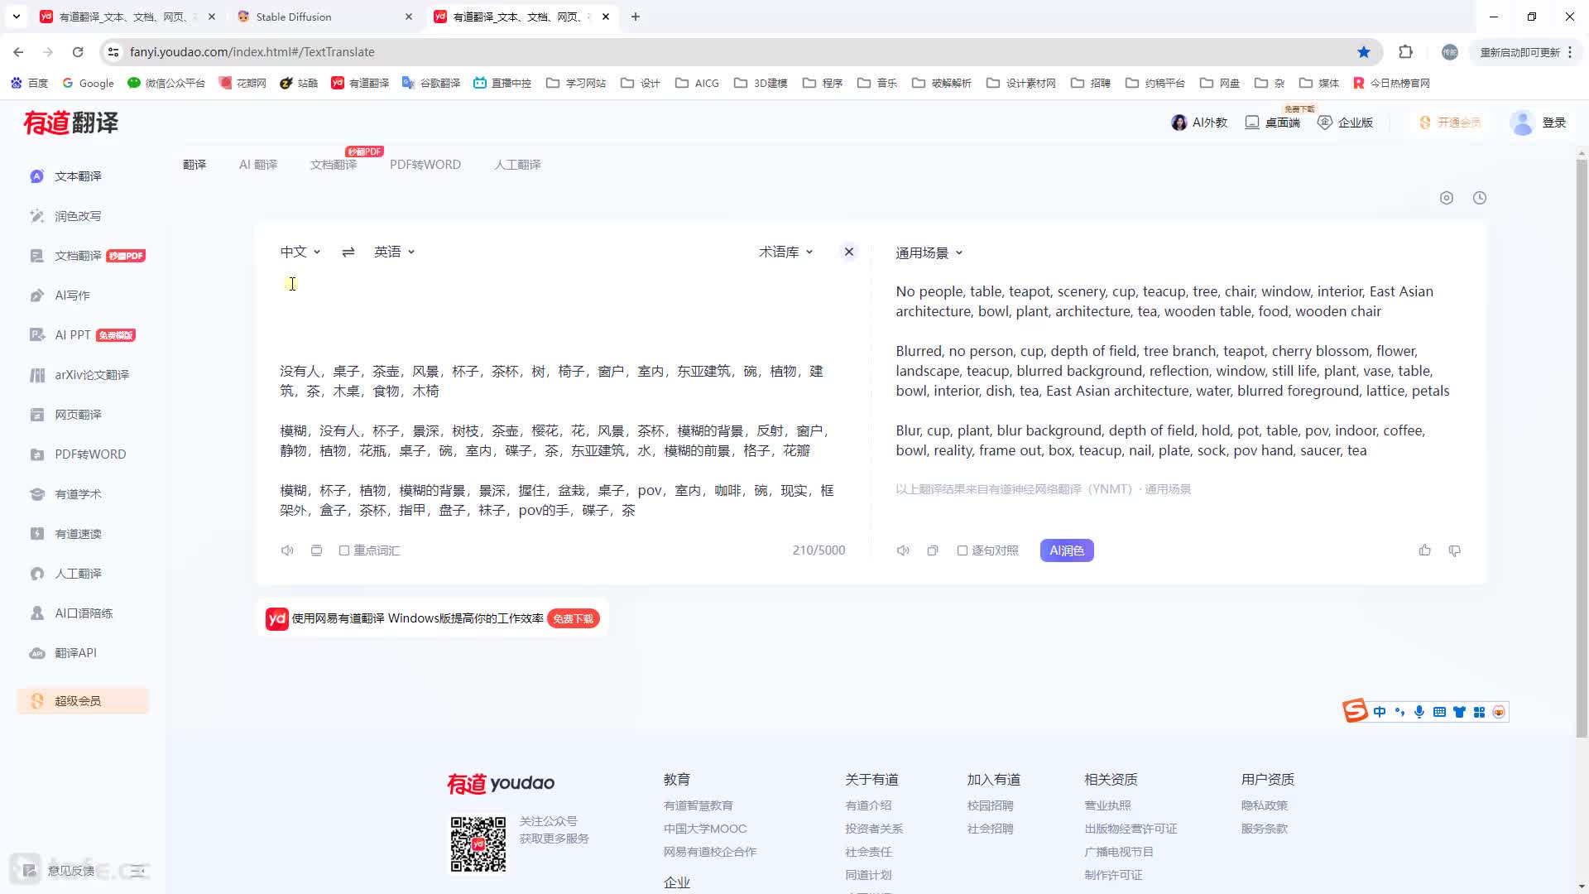Viewport: 1589px width, 894px height.
Task: Click 免费下载 Windows version button
Action: click(574, 618)
